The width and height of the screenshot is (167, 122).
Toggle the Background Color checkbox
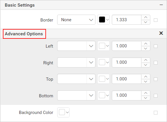[x=156, y=113]
